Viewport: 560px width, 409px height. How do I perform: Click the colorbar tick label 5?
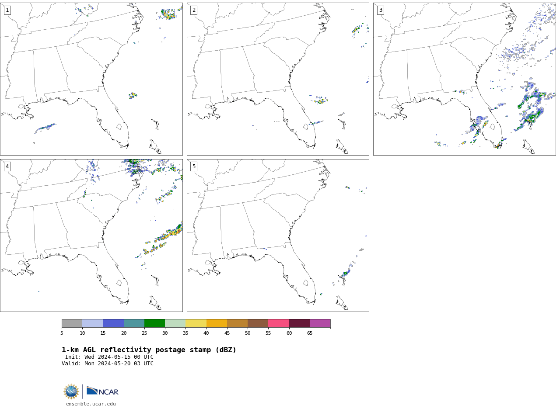62,333
